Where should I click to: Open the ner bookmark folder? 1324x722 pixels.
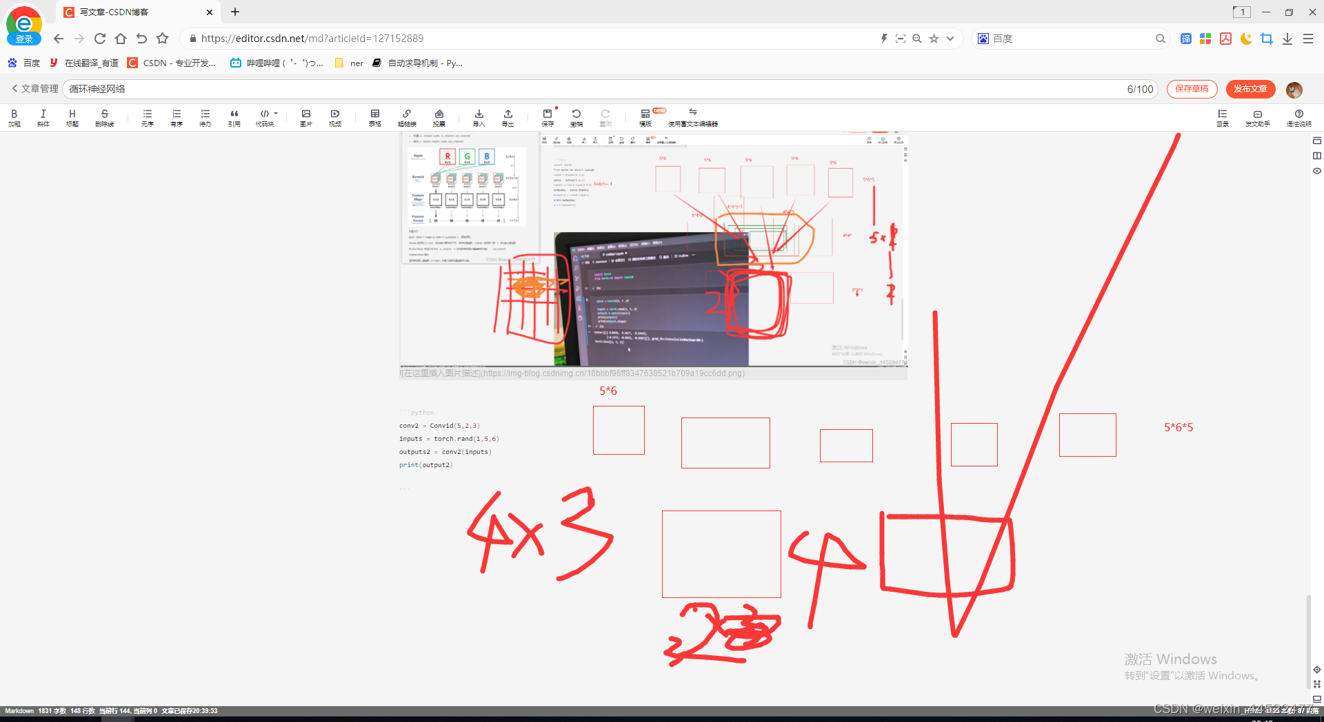(349, 63)
